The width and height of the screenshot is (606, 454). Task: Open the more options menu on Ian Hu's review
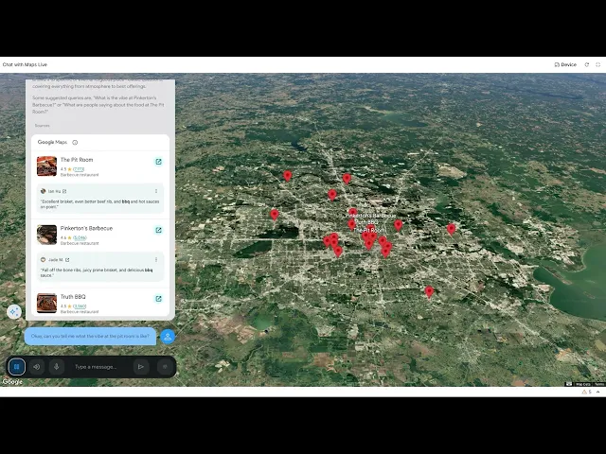click(156, 191)
